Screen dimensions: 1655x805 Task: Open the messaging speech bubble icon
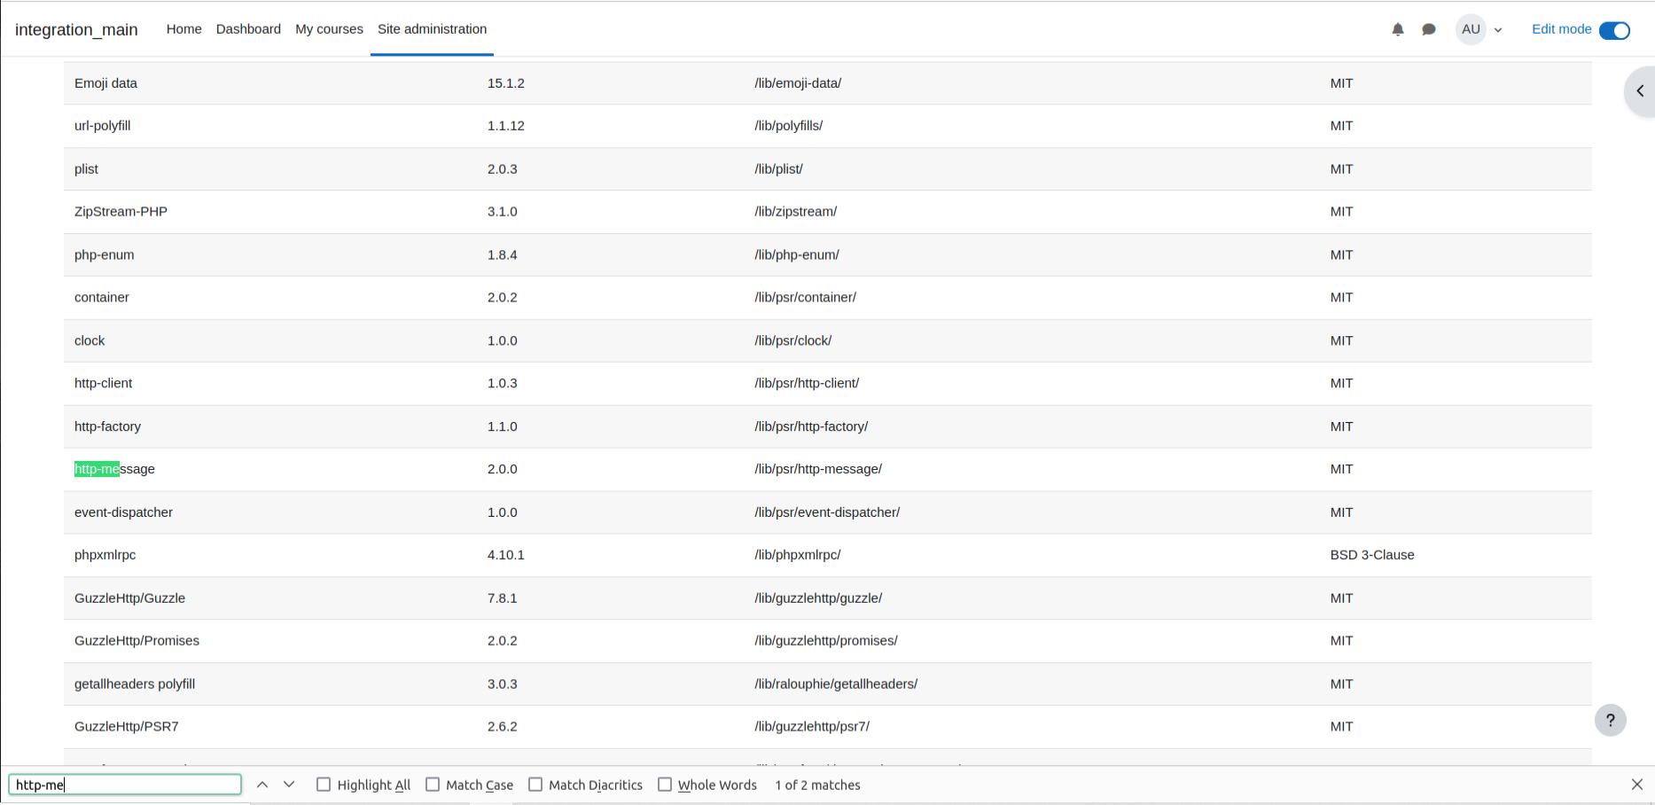1429,29
